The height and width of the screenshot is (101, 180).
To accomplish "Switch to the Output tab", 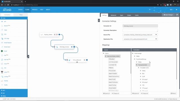I will (129, 15).
